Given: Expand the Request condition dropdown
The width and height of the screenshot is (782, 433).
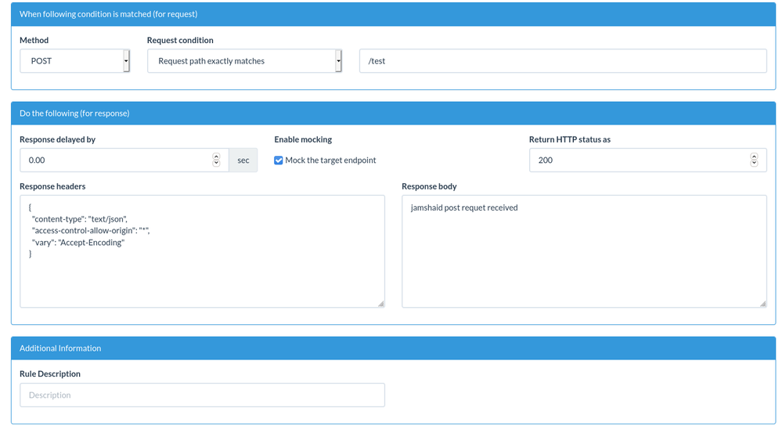Looking at the screenshot, I should [x=244, y=61].
